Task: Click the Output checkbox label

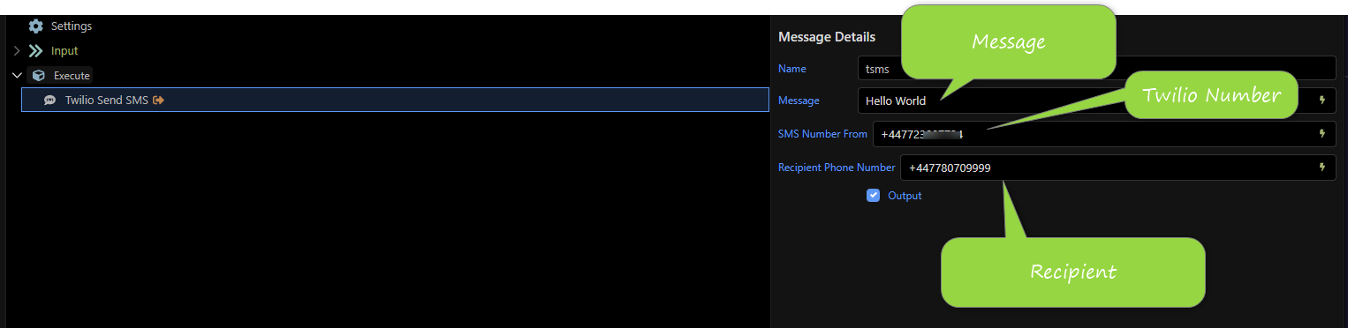Action: tap(905, 196)
